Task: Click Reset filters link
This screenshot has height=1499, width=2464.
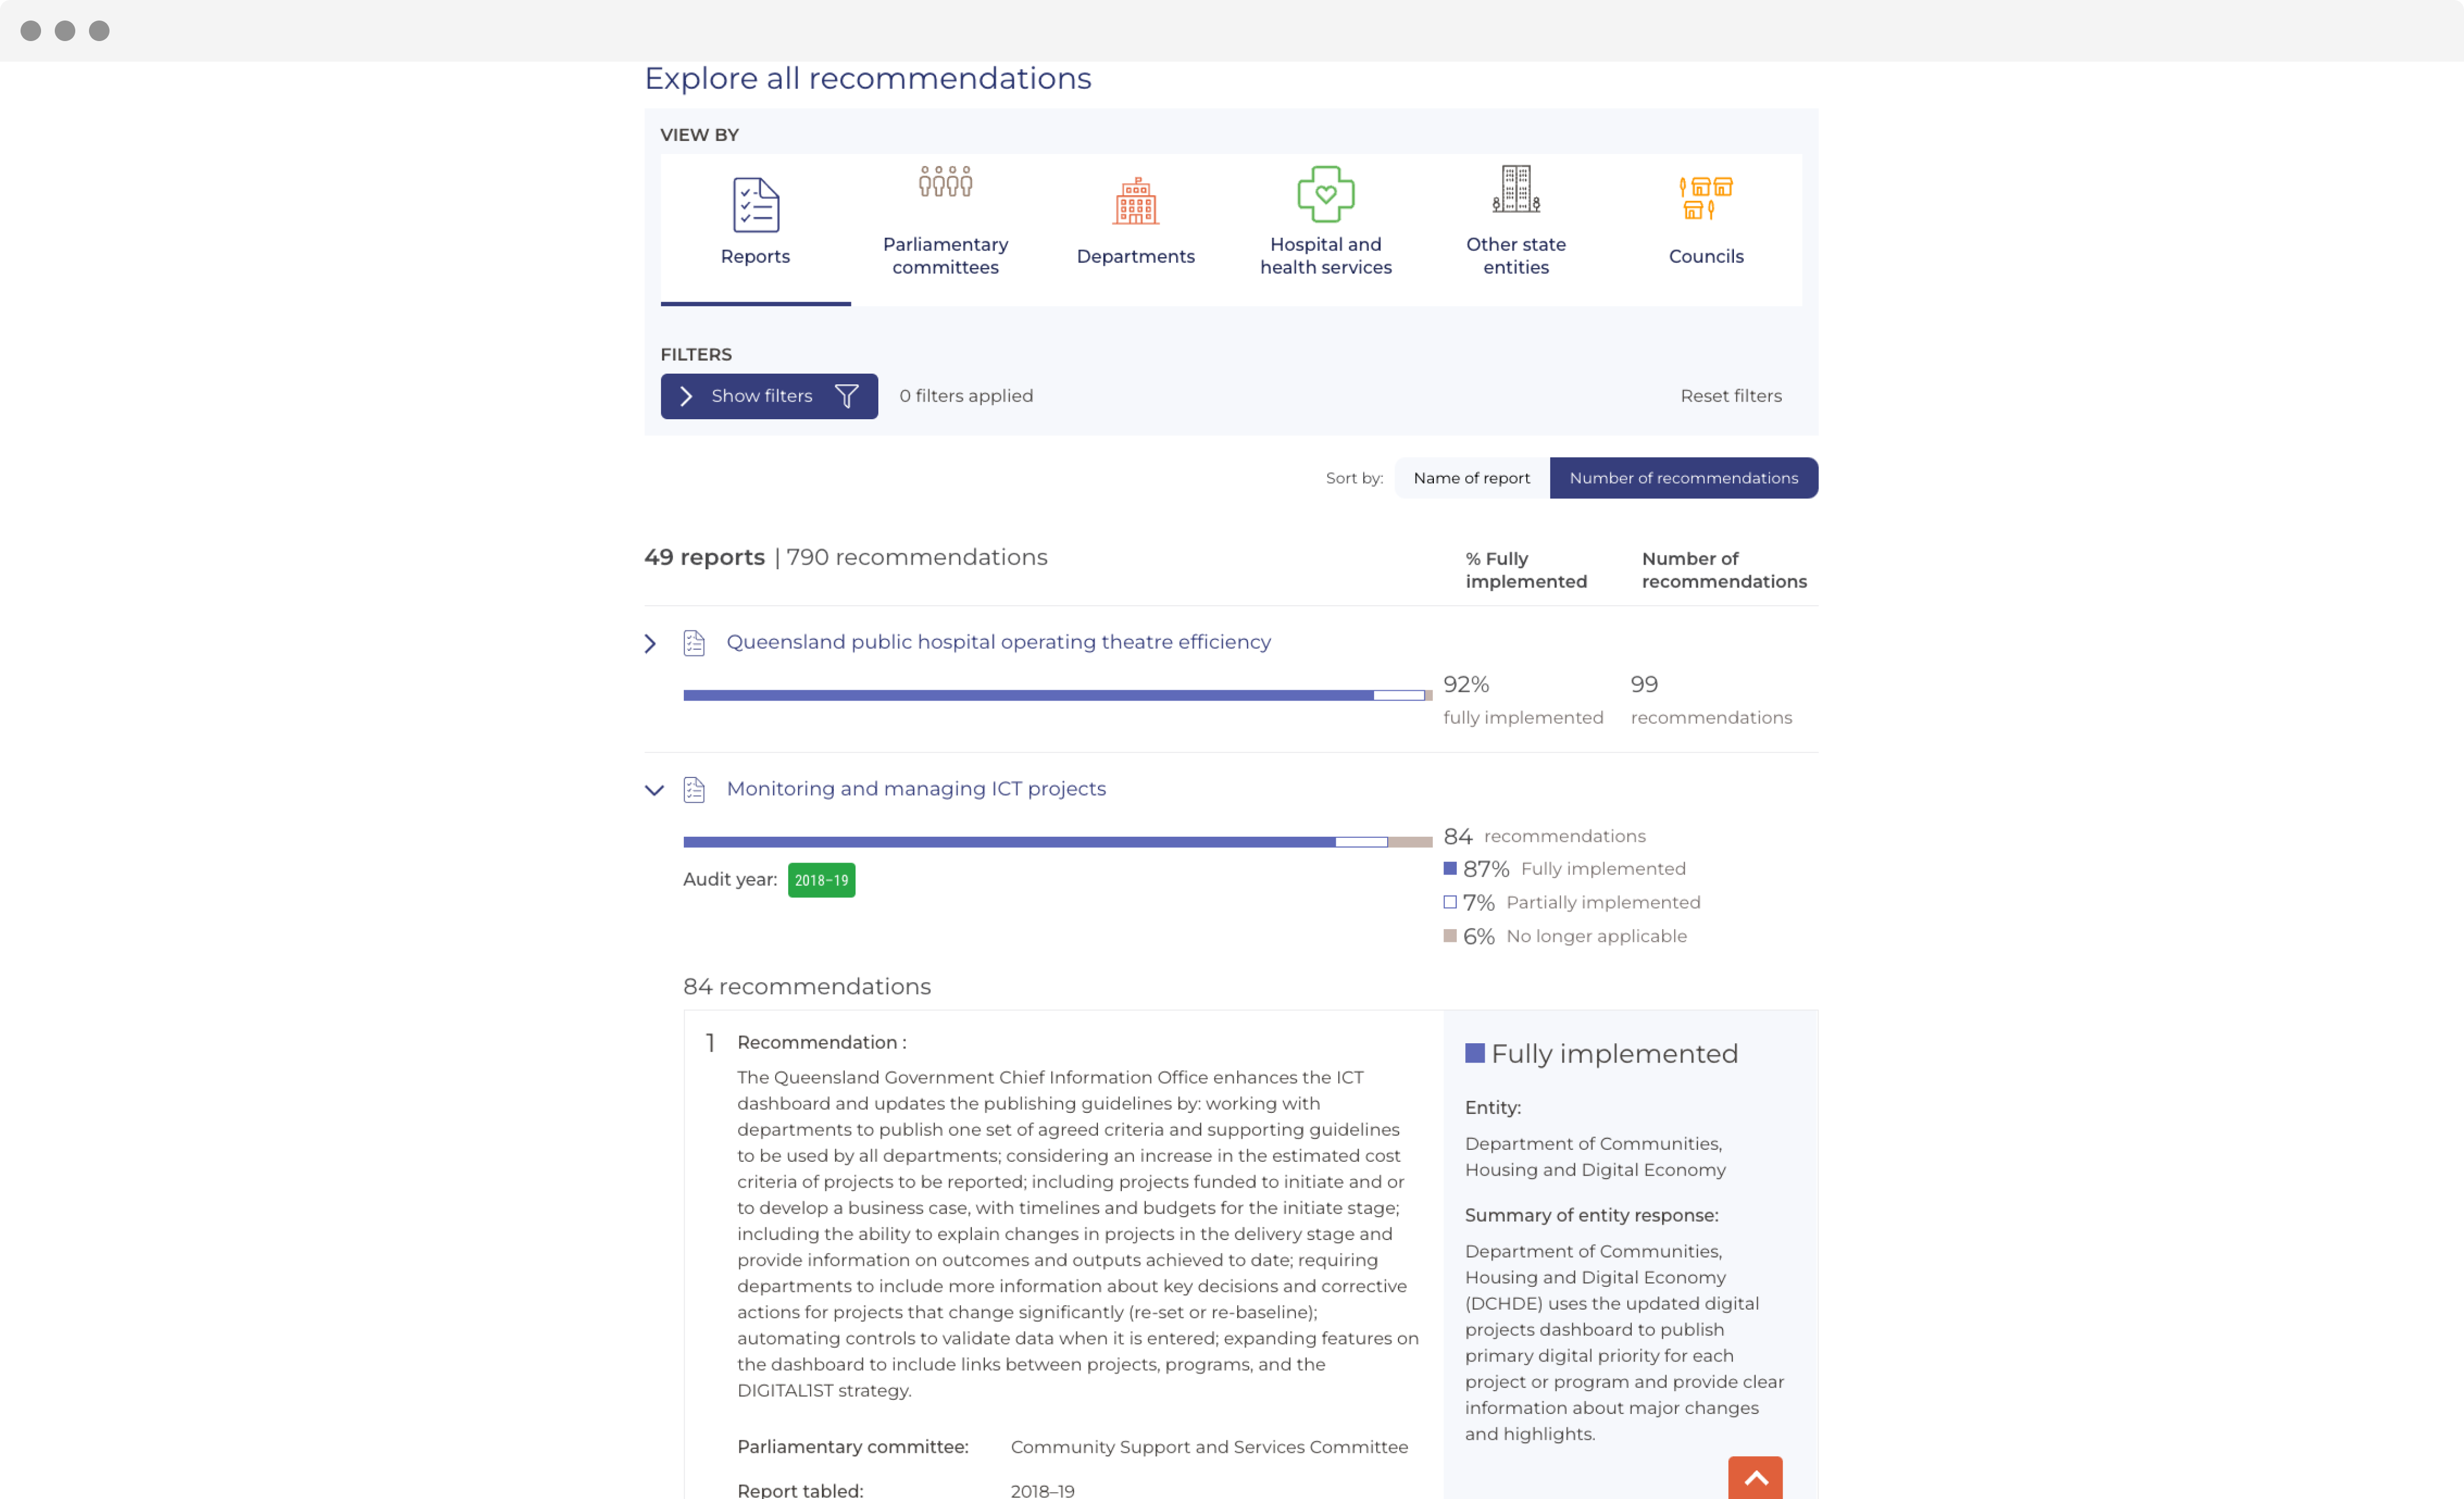Action: pyautogui.click(x=1730, y=396)
